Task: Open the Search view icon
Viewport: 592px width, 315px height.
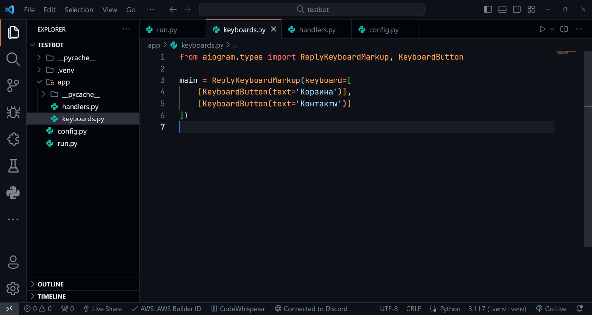Action: click(x=13, y=59)
